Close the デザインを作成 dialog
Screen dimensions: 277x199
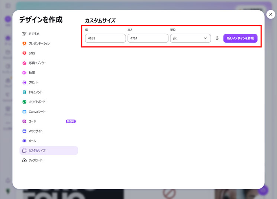point(271,14)
